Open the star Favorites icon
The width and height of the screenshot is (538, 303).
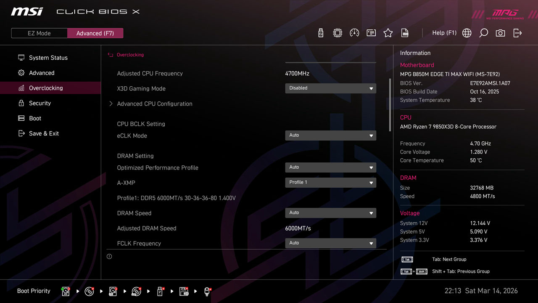(388, 33)
